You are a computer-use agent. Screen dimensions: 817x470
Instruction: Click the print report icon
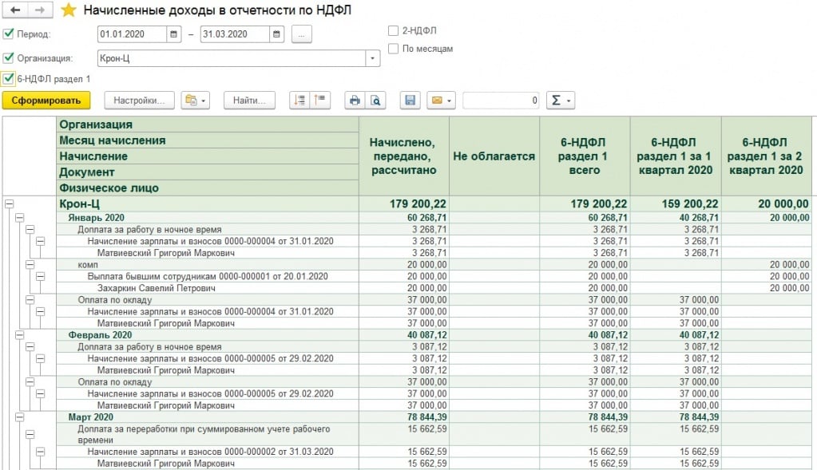pyautogui.click(x=355, y=101)
